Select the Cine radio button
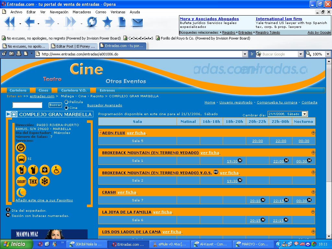332x249 pixels. [x=66, y=108]
